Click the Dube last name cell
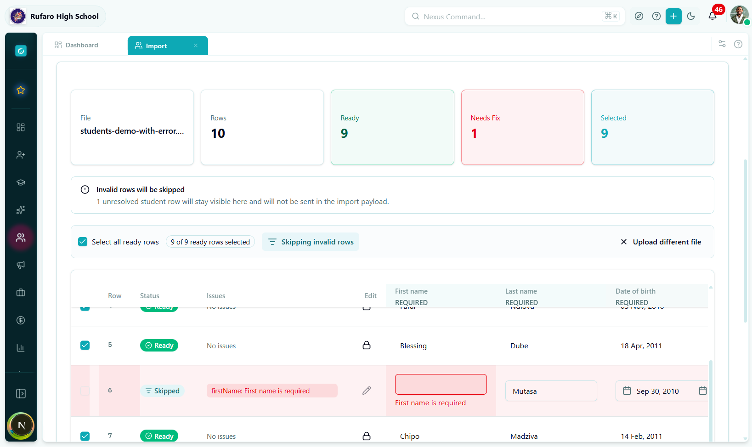The width and height of the screenshot is (752, 448). (x=519, y=346)
